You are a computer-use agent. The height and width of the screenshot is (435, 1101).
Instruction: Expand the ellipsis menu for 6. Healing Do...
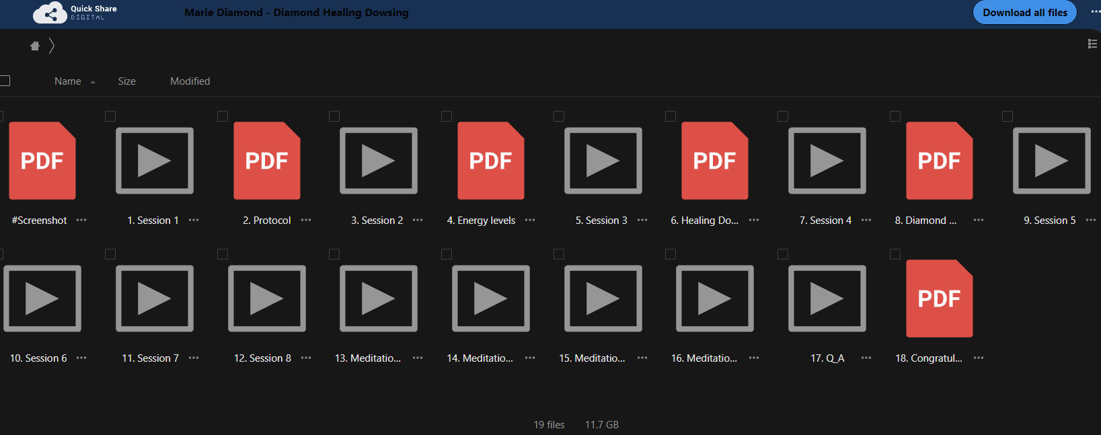[x=754, y=220]
